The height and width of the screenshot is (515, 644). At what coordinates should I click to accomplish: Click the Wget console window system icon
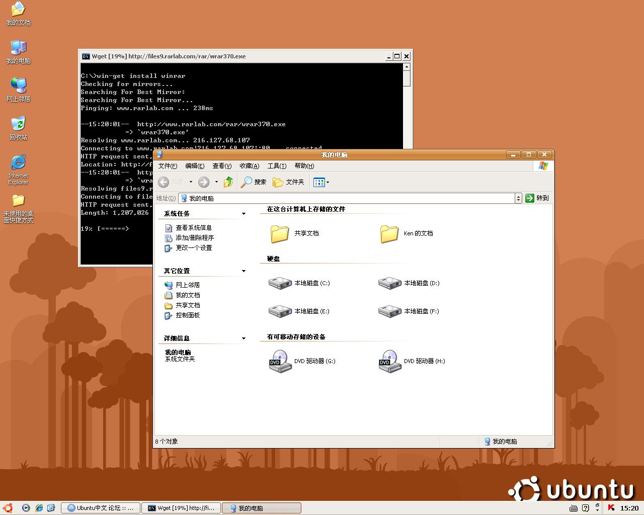[86, 56]
